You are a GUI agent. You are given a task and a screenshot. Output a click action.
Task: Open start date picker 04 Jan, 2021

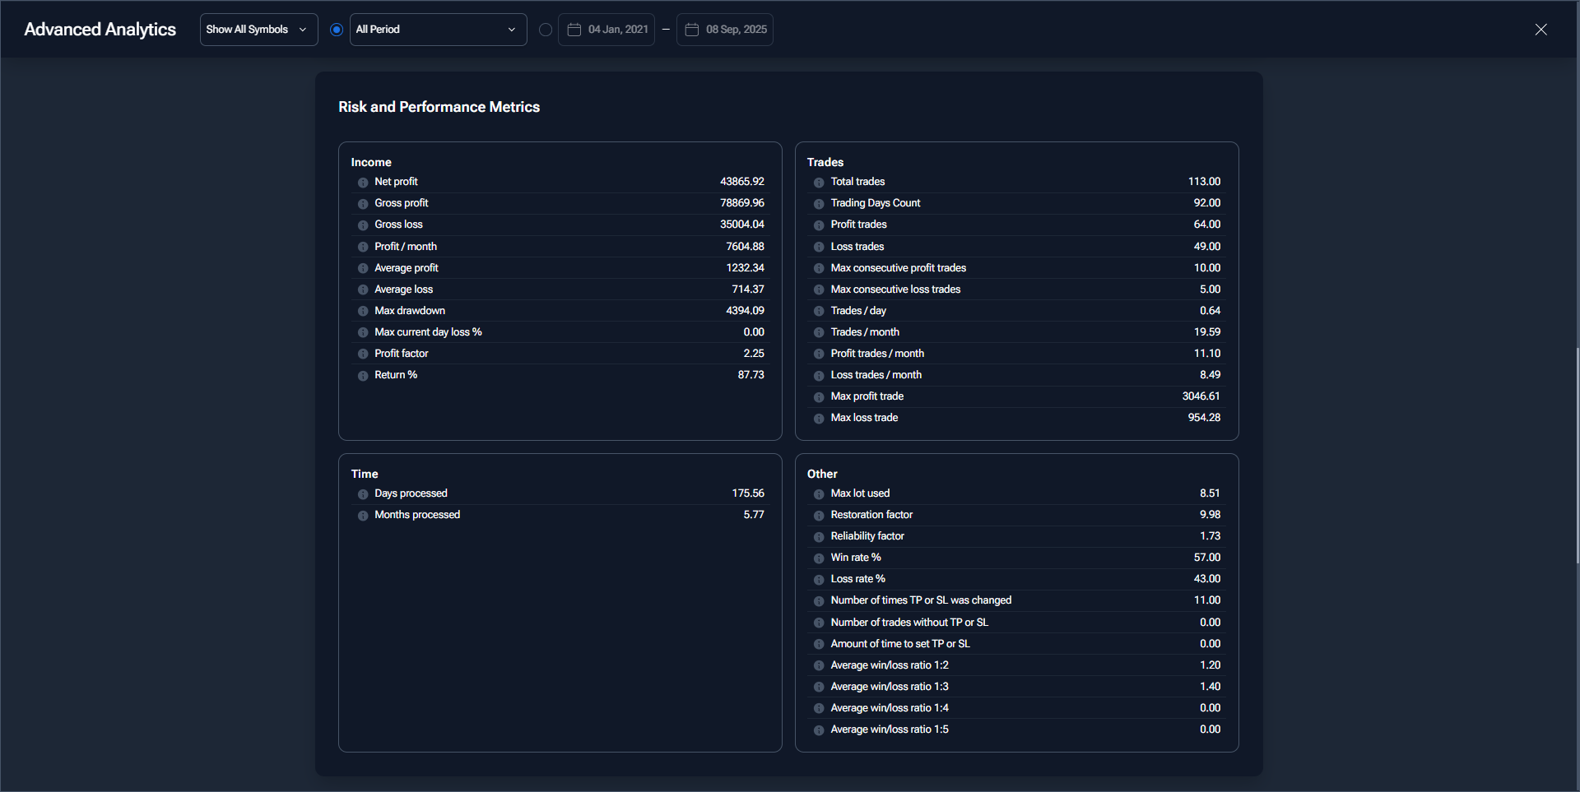(x=606, y=30)
